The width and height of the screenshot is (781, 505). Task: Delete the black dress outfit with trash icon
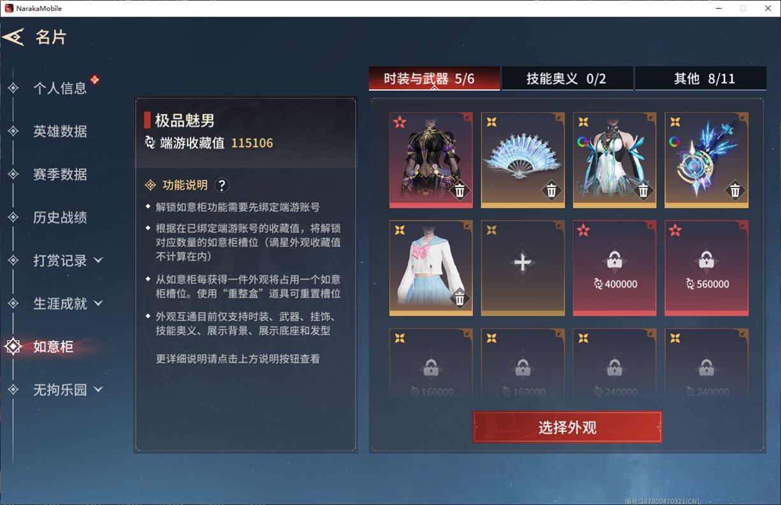point(460,190)
